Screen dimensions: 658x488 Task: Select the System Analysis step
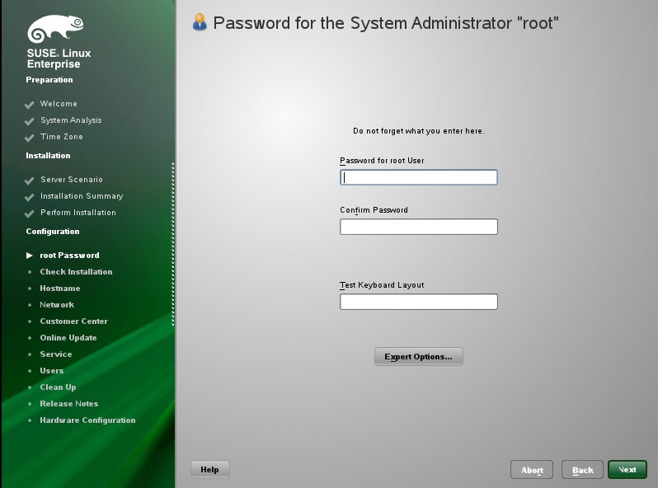pyautogui.click(x=71, y=120)
